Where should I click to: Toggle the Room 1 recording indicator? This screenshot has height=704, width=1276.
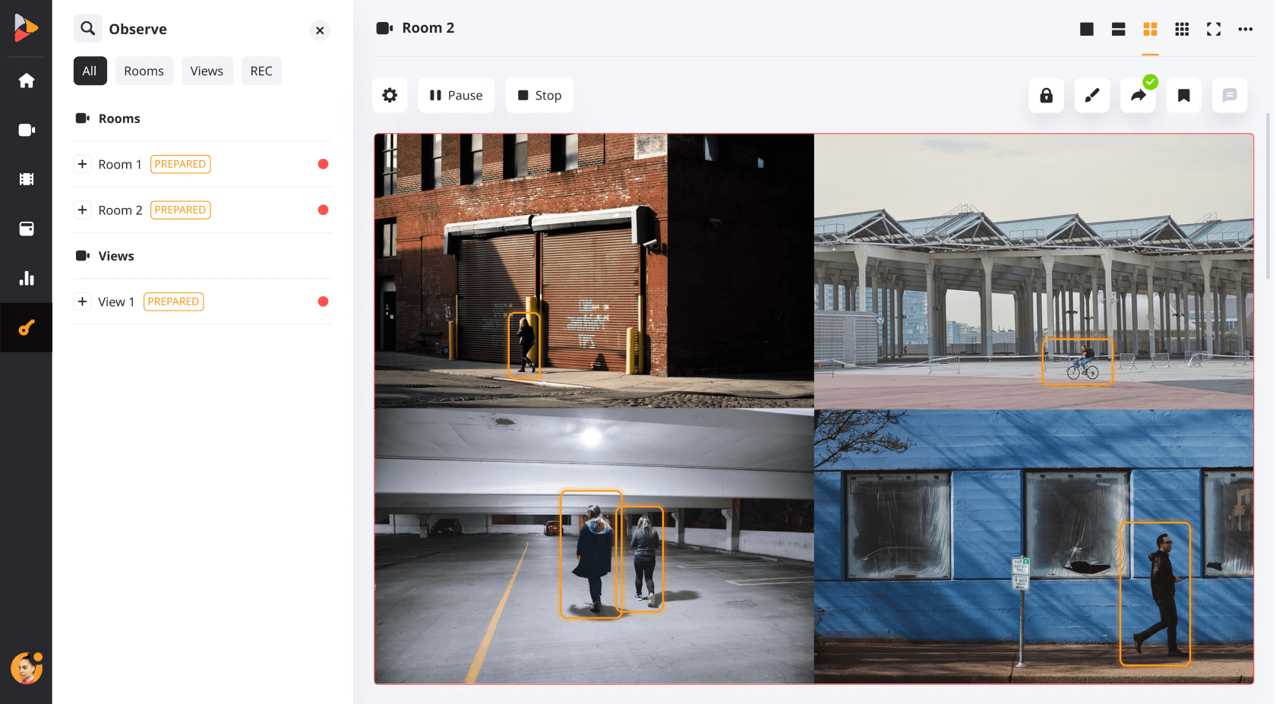pyautogui.click(x=324, y=163)
